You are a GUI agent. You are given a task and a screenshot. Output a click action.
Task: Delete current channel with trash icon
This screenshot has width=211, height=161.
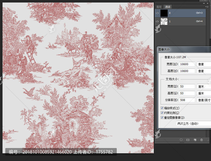(x=202, y=140)
